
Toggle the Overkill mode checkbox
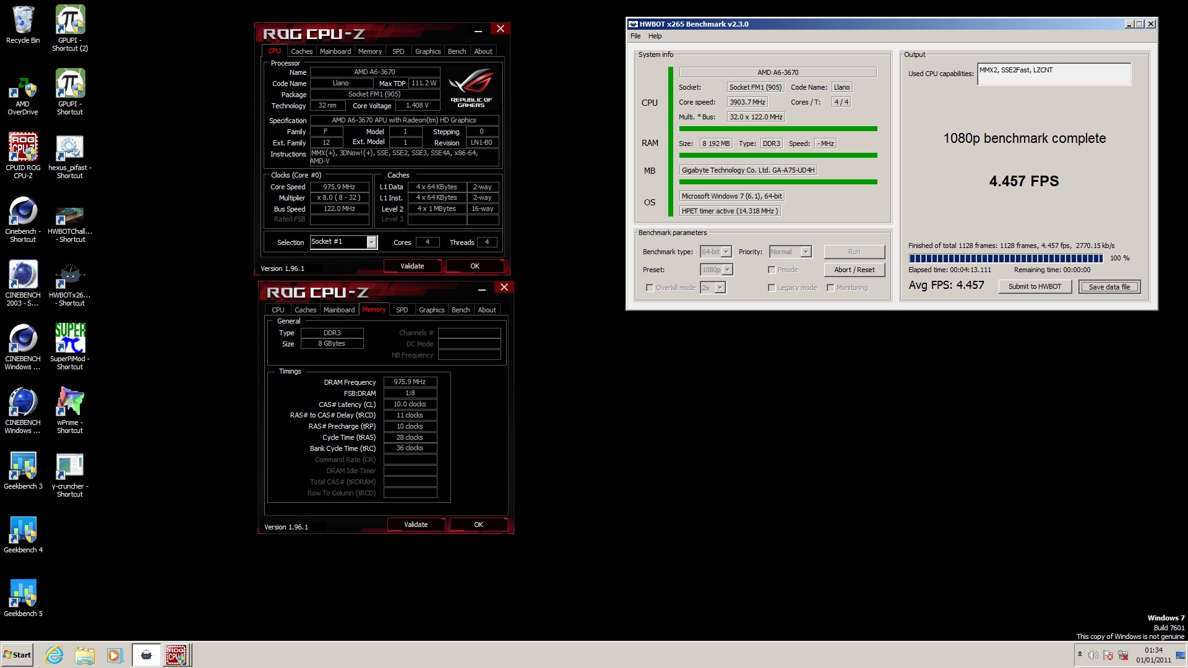point(650,288)
